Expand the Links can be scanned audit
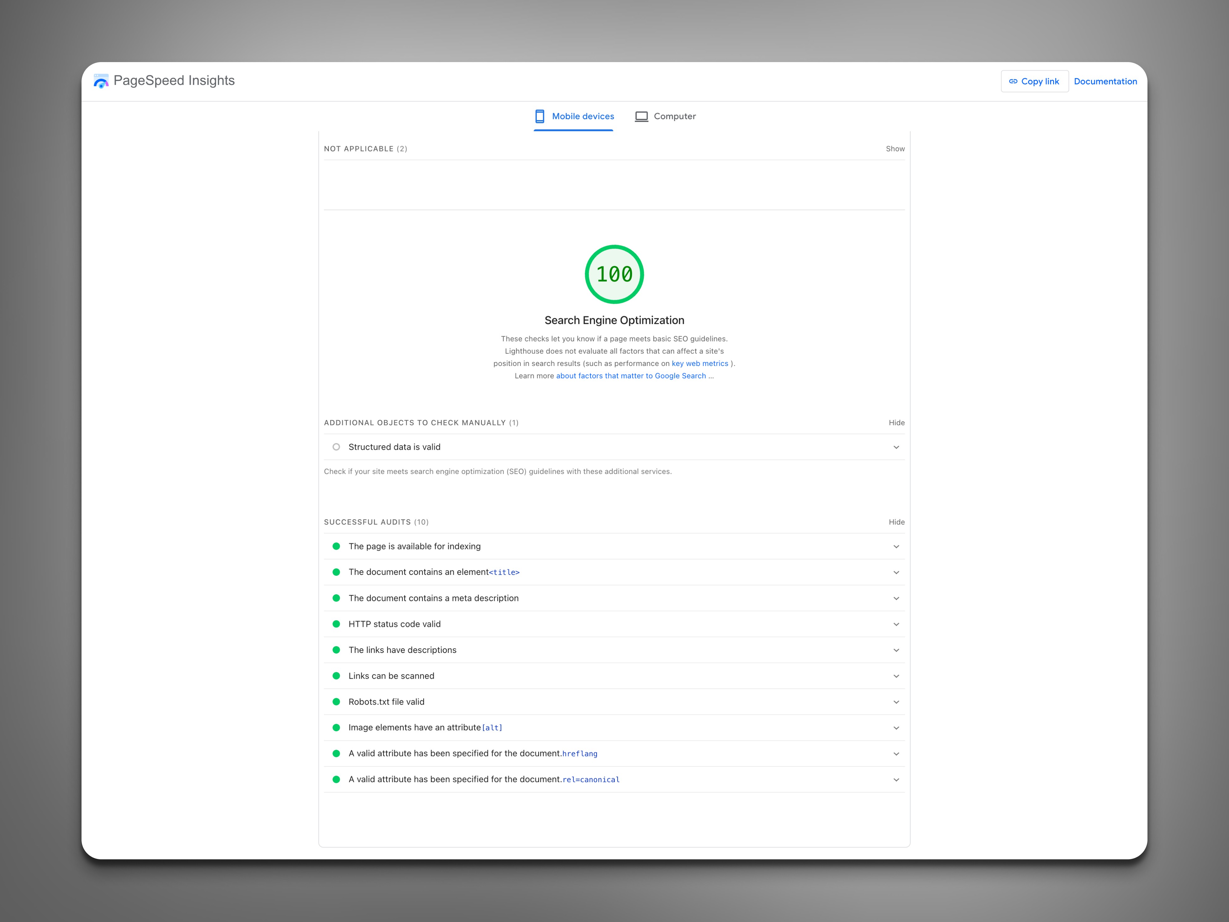1229x922 pixels. (x=896, y=676)
